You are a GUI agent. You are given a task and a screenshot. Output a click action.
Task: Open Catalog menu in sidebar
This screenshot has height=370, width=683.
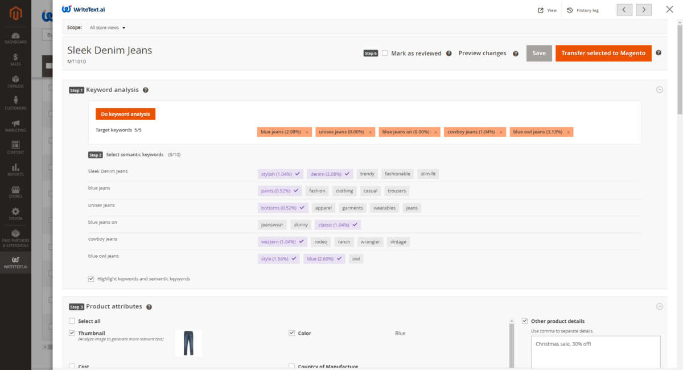15,81
